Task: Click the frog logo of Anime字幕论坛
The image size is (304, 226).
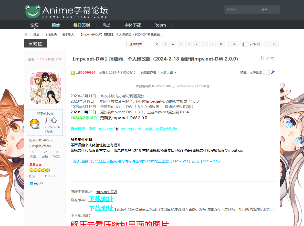Action: click(33, 11)
